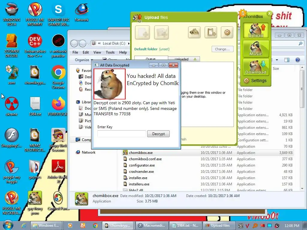Click the Enter Key input field
Viewport: 307px width, 230px height.
pyautogui.click(x=122, y=134)
